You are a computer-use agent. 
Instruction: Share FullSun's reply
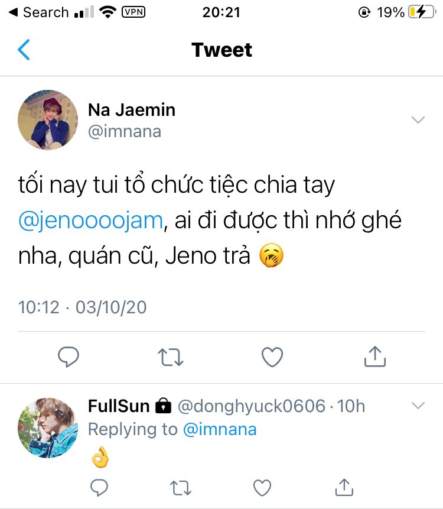click(x=343, y=487)
